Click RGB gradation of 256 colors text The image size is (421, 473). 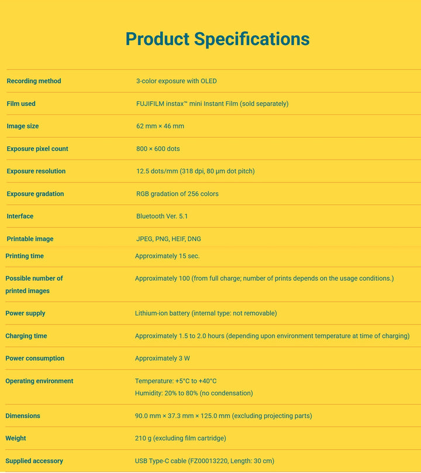coord(177,194)
